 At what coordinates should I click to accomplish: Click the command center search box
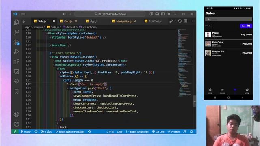110,14
